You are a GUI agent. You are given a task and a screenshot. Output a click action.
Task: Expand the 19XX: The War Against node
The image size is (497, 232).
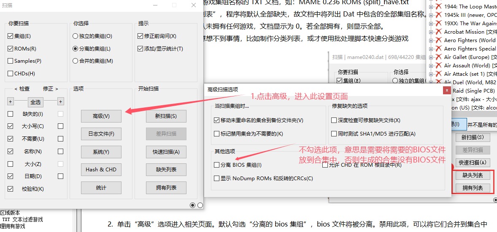(431, 24)
